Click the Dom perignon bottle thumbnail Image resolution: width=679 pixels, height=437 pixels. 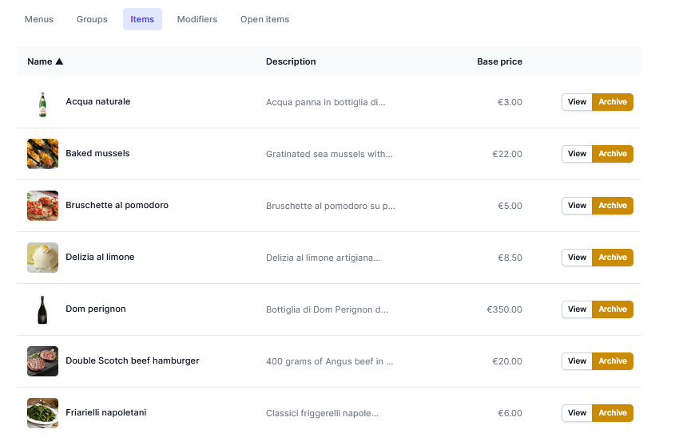point(42,309)
